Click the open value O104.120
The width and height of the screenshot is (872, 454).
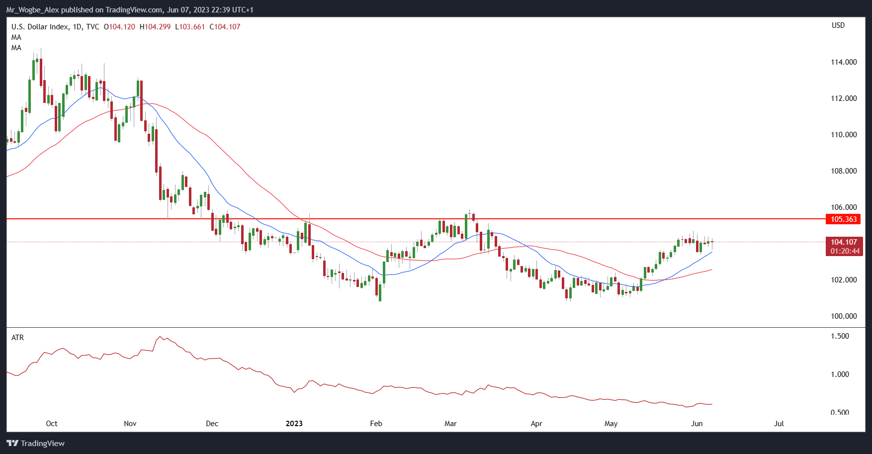click(119, 27)
